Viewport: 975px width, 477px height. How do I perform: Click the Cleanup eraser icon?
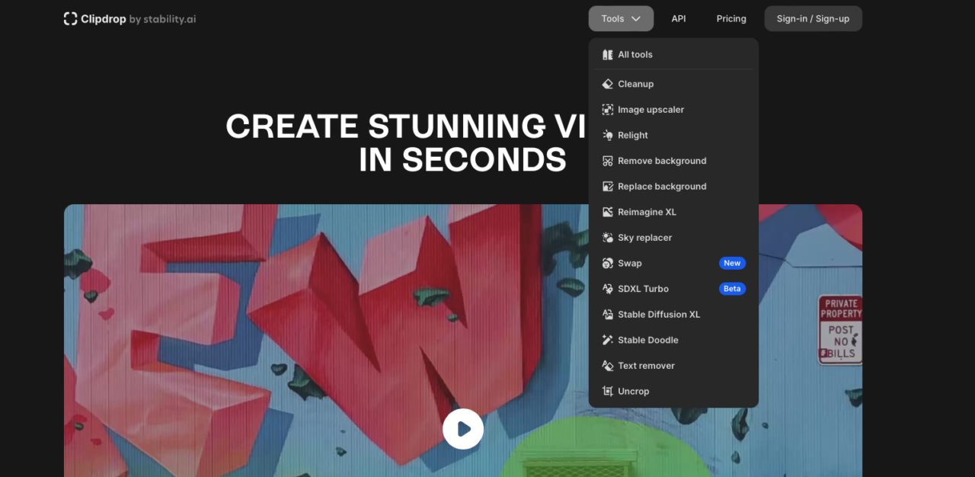coord(607,84)
